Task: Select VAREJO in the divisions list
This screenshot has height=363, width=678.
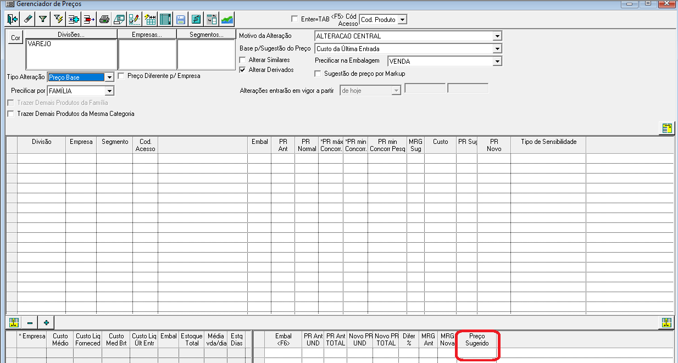Action: [x=40, y=44]
